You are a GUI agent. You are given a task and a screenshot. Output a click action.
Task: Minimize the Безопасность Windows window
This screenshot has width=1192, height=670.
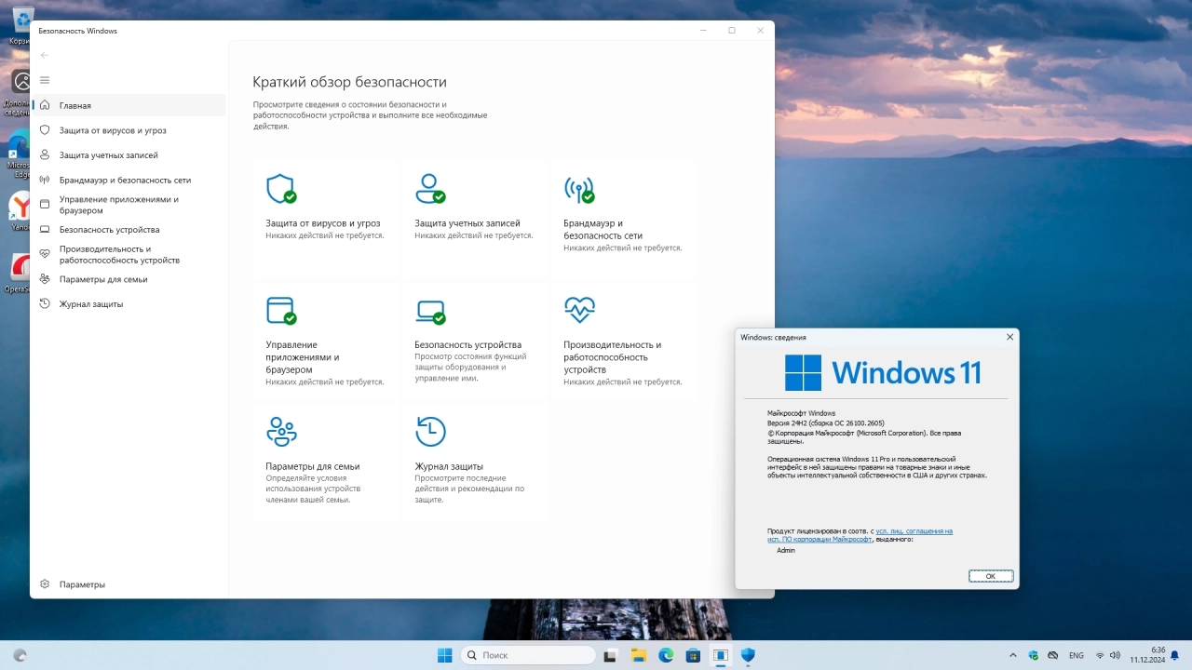coord(703,31)
